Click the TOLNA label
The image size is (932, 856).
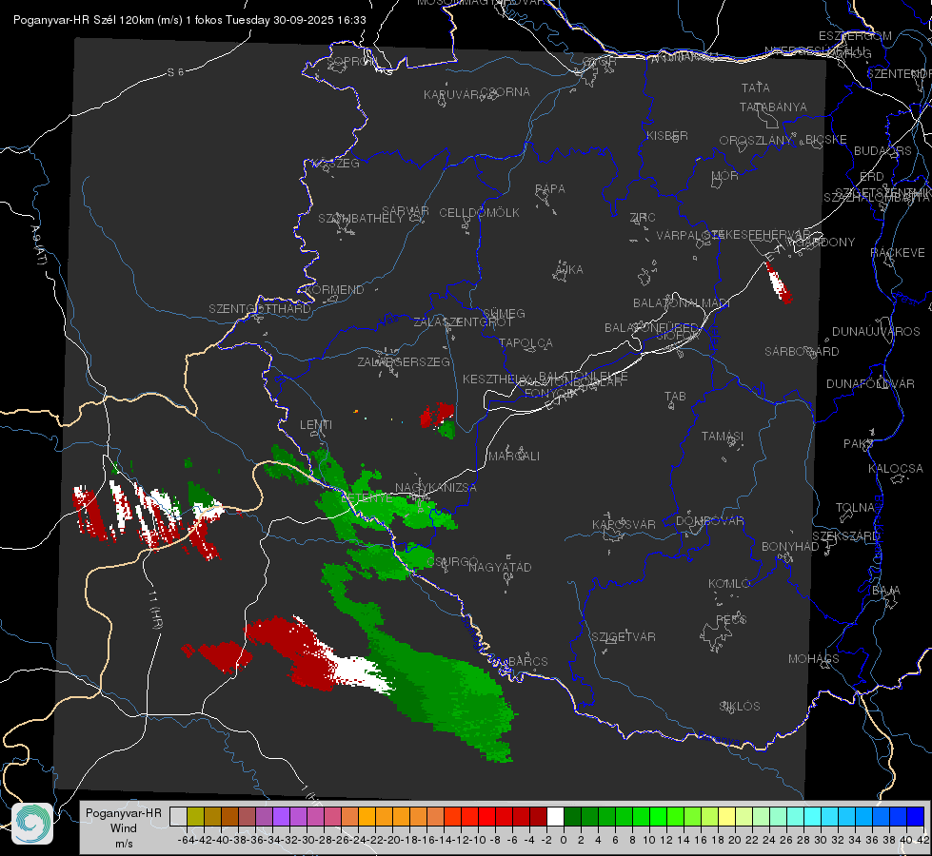click(x=855, y=508)
